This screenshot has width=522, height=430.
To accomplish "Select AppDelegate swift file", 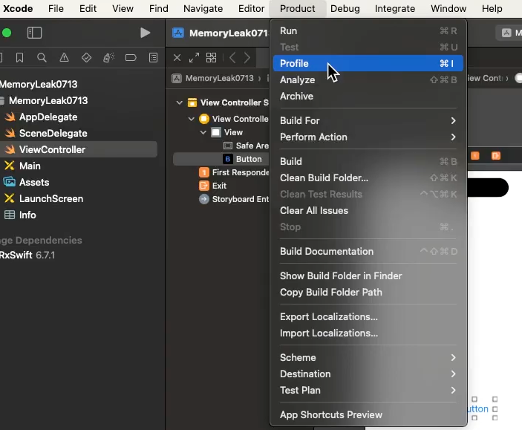I will point(48,117).
